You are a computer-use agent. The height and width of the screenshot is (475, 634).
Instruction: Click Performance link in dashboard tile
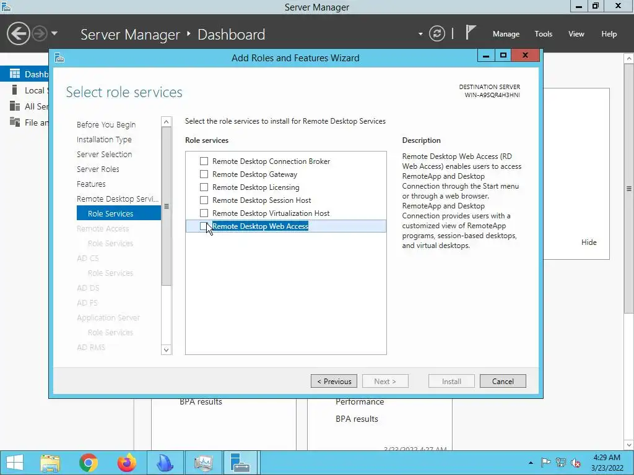click(x=360, y=402)
